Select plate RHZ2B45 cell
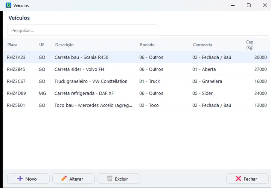This screenshot has height=188, width=271. [x=16, y=69]
